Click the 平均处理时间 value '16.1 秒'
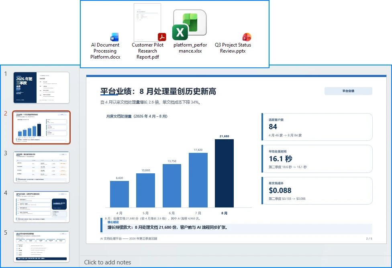The image size is (392, 268). click(280, 158)
